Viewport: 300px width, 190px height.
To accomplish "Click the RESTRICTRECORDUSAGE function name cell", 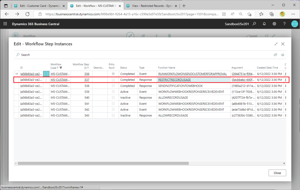I will (193, 80).
